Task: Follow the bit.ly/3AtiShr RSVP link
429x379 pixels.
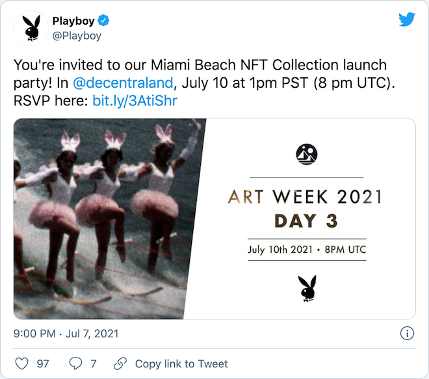Action: [x=135, y=101]
